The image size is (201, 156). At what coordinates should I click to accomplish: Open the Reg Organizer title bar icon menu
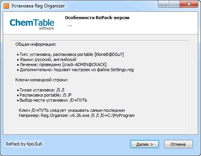point(6,6)
